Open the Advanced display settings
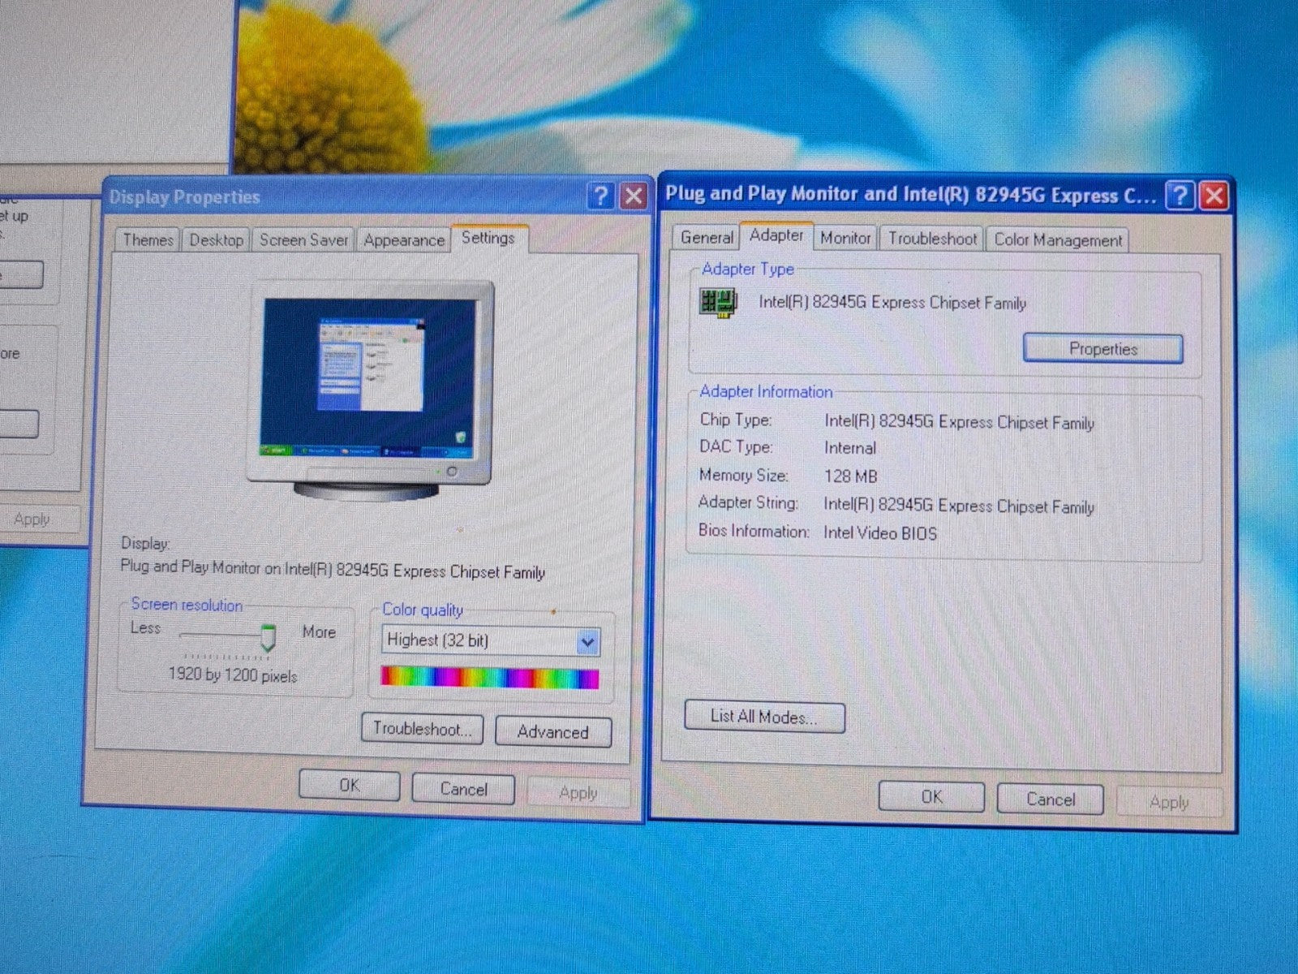 coord(553,732)
